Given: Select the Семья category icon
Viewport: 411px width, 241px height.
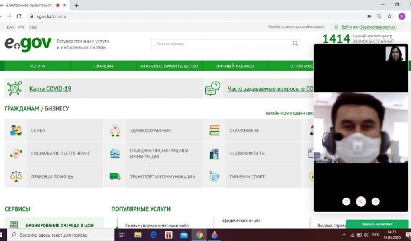Looking at the screenshot, I should [16, 130].
